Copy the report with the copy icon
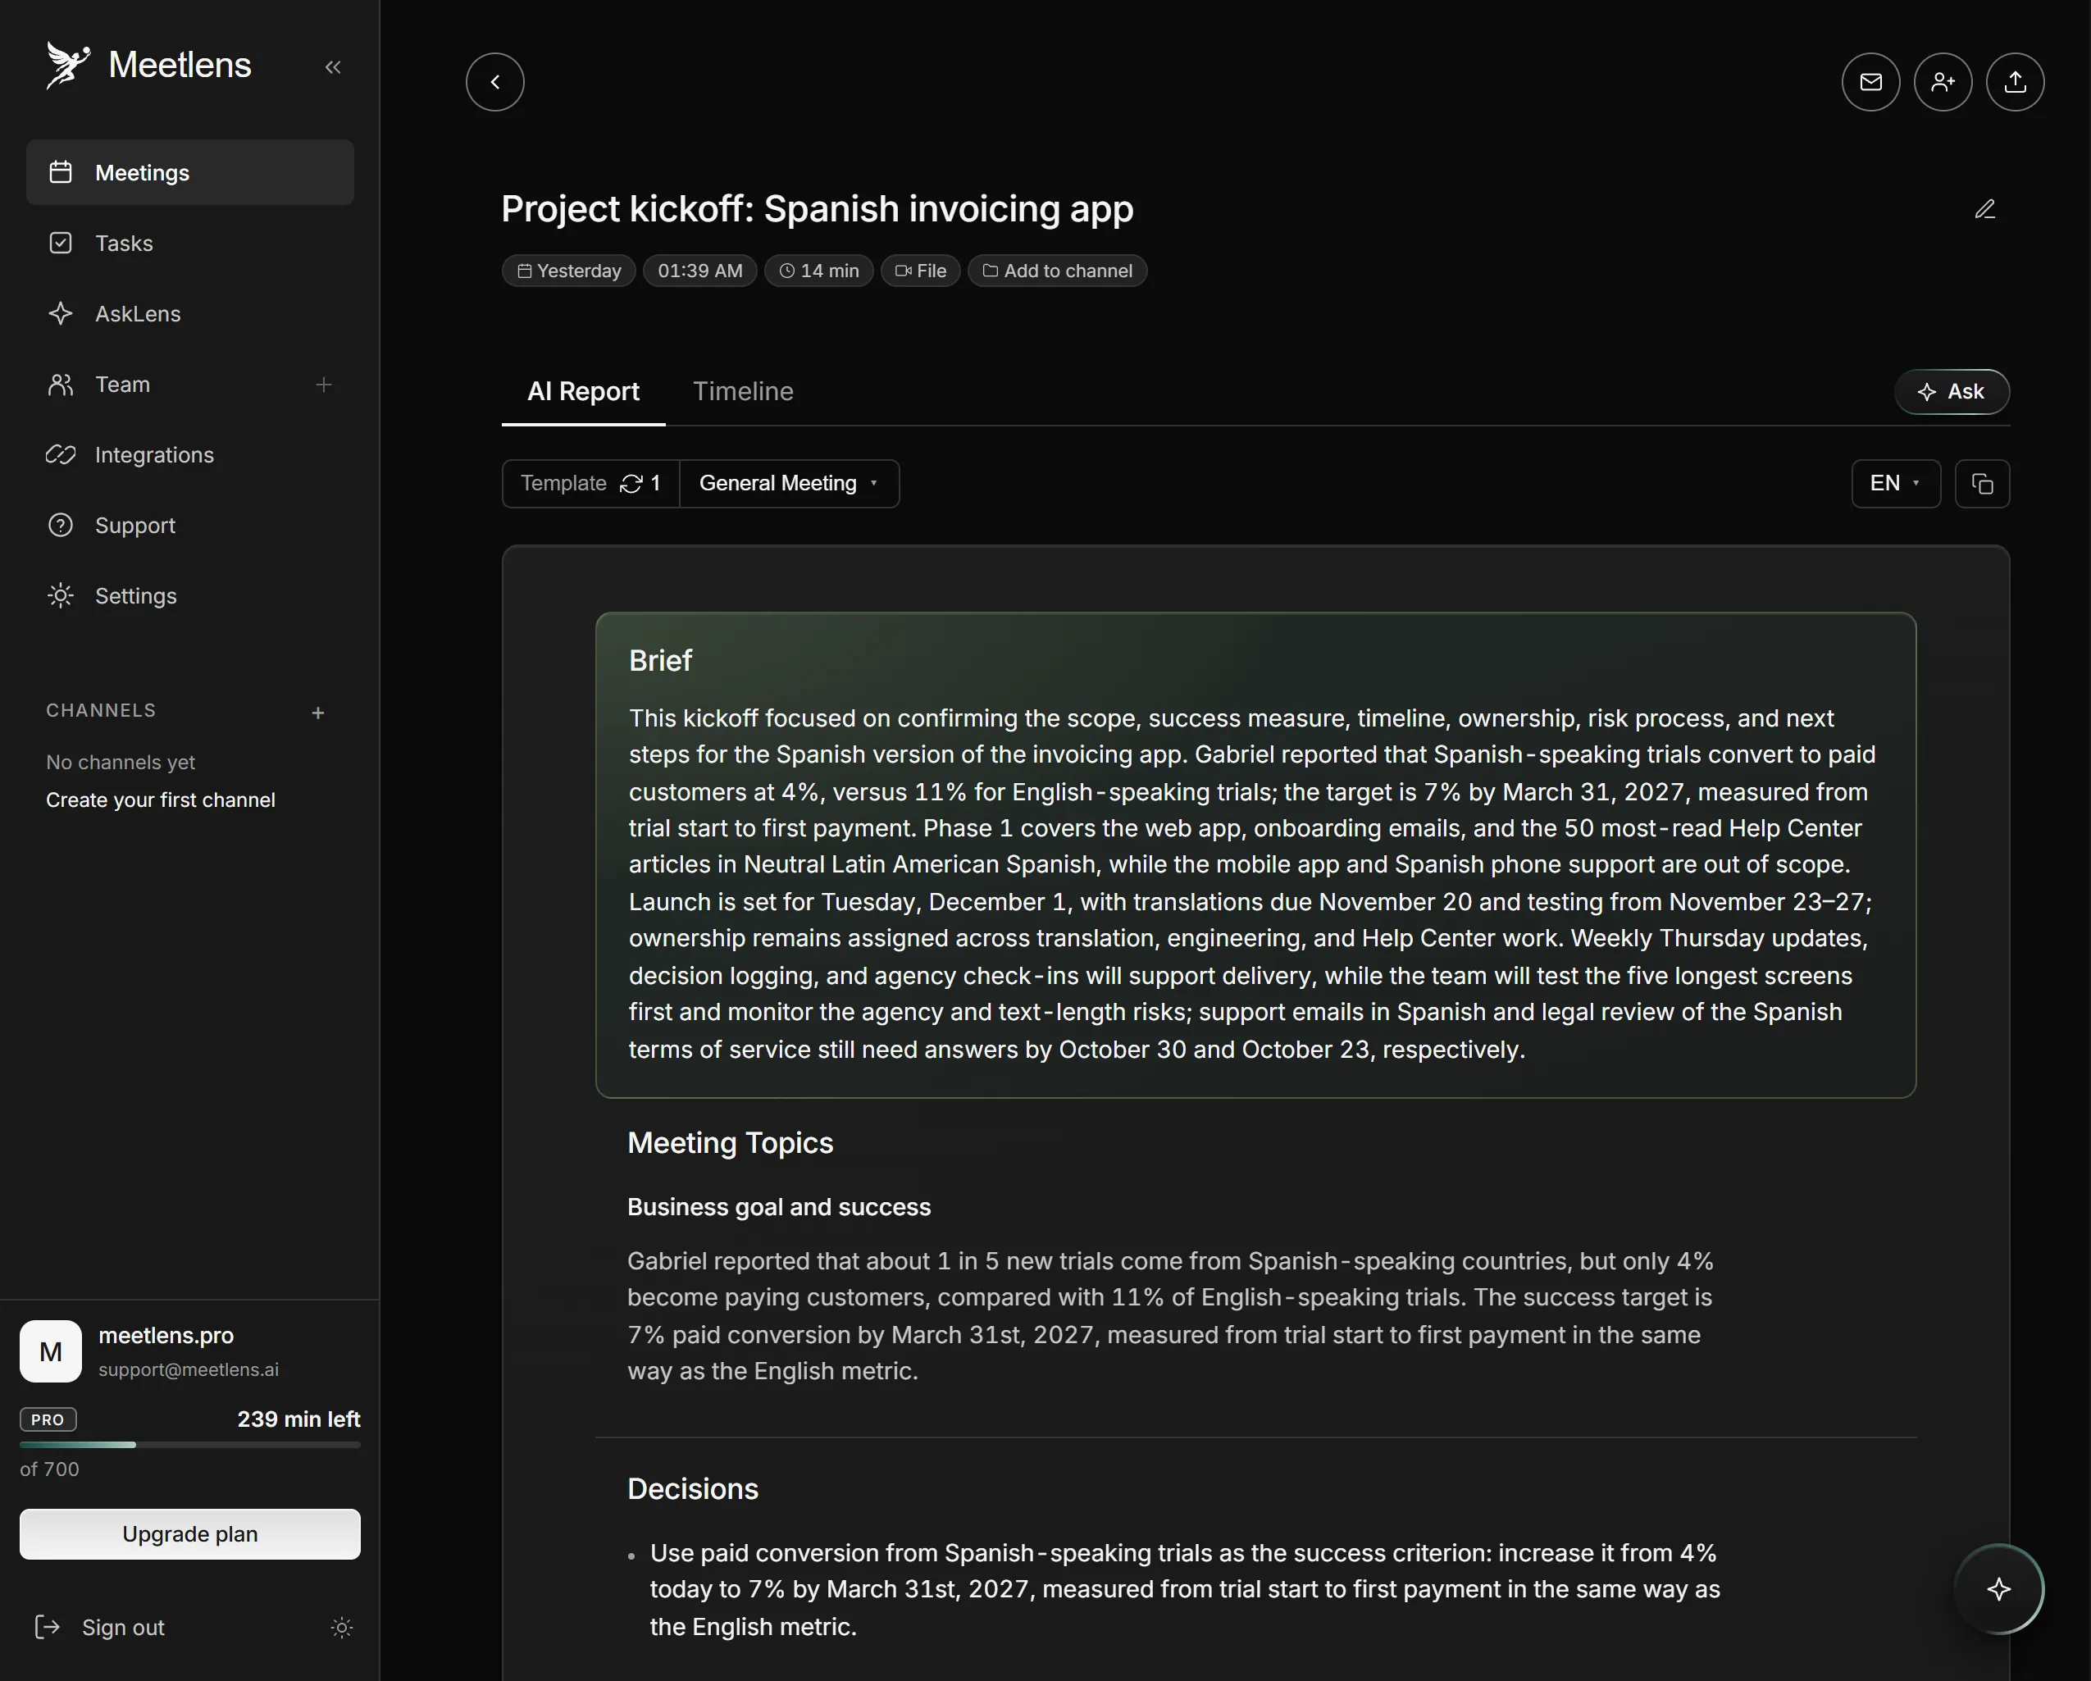 click(x=1981, y=483)
